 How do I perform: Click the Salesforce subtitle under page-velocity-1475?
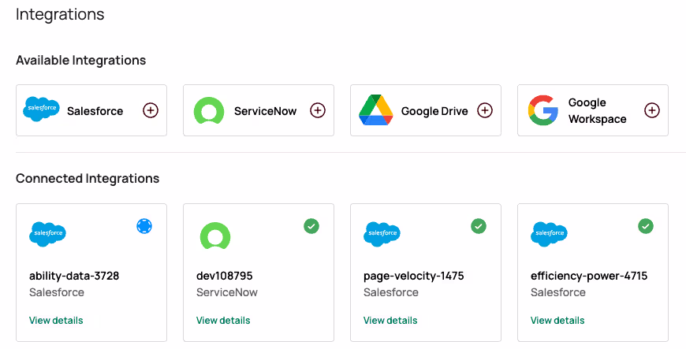pyautogui.click(x=390, y=292)
